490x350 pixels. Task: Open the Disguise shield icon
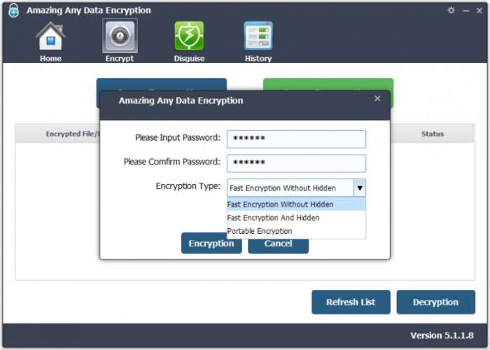189,36
